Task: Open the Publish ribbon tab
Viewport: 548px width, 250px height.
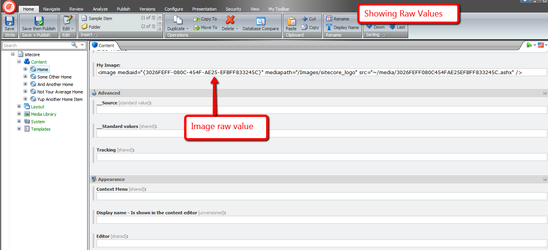Action: point(123,9)
